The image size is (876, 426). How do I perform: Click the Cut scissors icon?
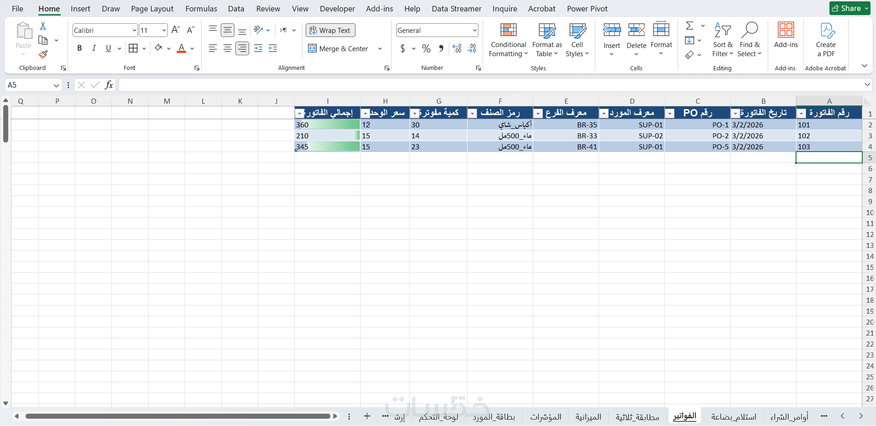43,26
